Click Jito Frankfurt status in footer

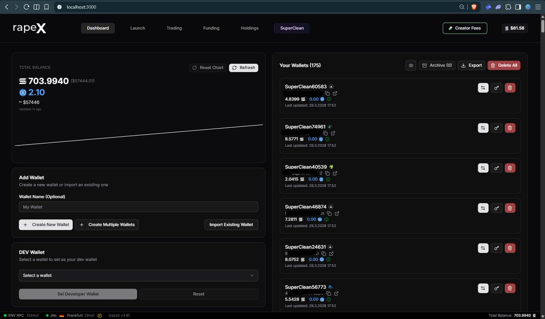[70, 315]
